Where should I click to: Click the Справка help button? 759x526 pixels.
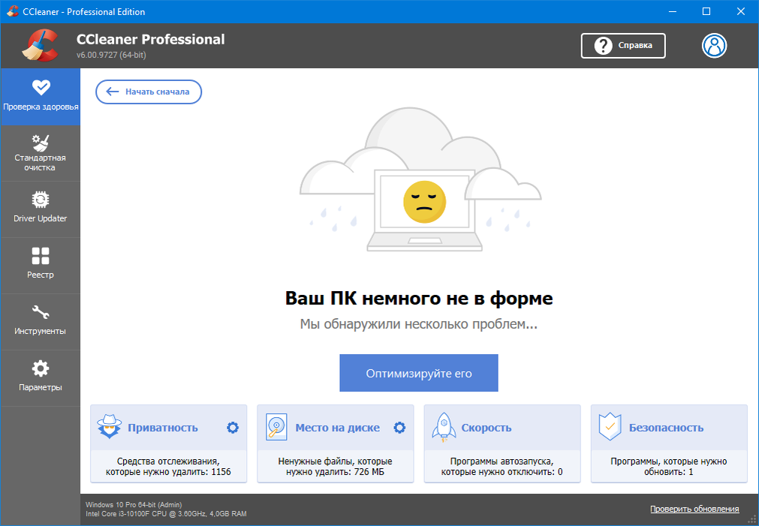click(623, 46)
